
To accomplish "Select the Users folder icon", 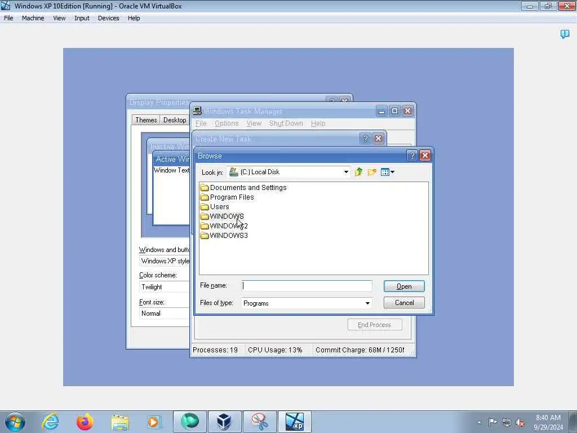I will [205, 207].
